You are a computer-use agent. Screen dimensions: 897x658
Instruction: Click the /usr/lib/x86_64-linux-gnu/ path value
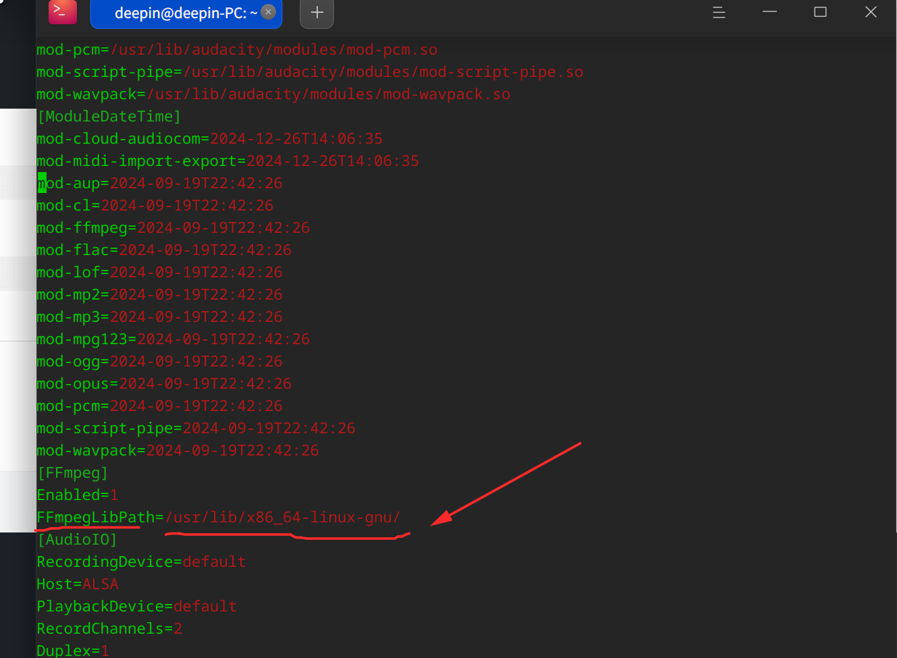coord(282,517)
